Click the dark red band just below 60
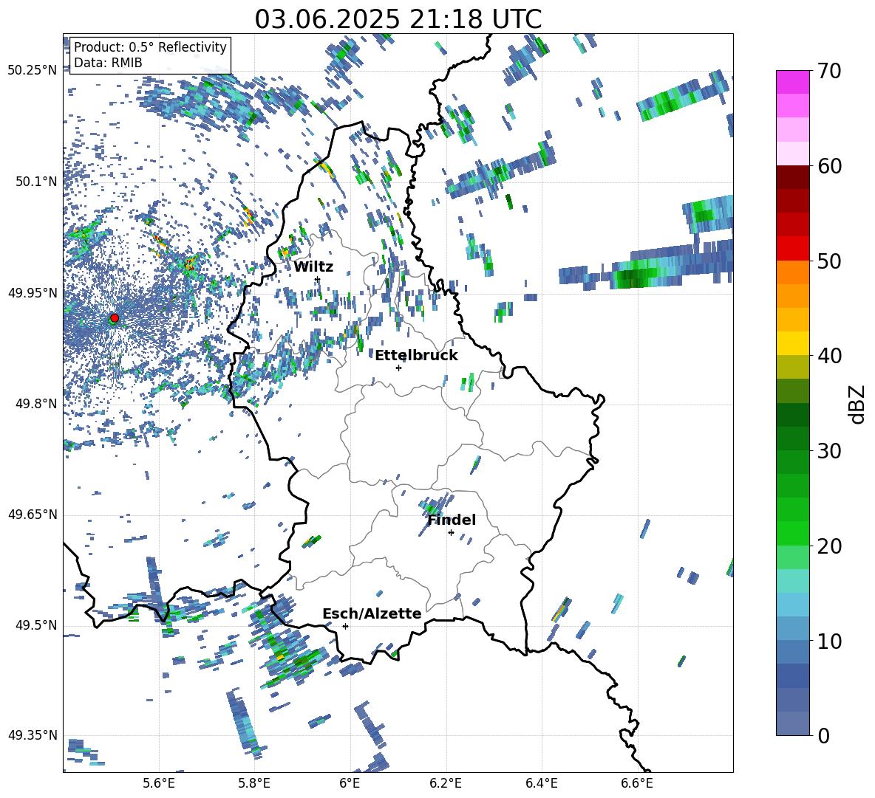Viewport: 875px width, 798px height. click(792, 177)
